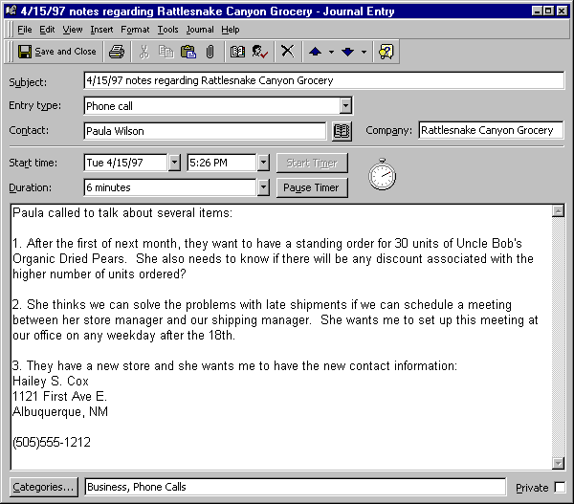
Task: Click the Start Timer button
Action: [x=312, y=163]
